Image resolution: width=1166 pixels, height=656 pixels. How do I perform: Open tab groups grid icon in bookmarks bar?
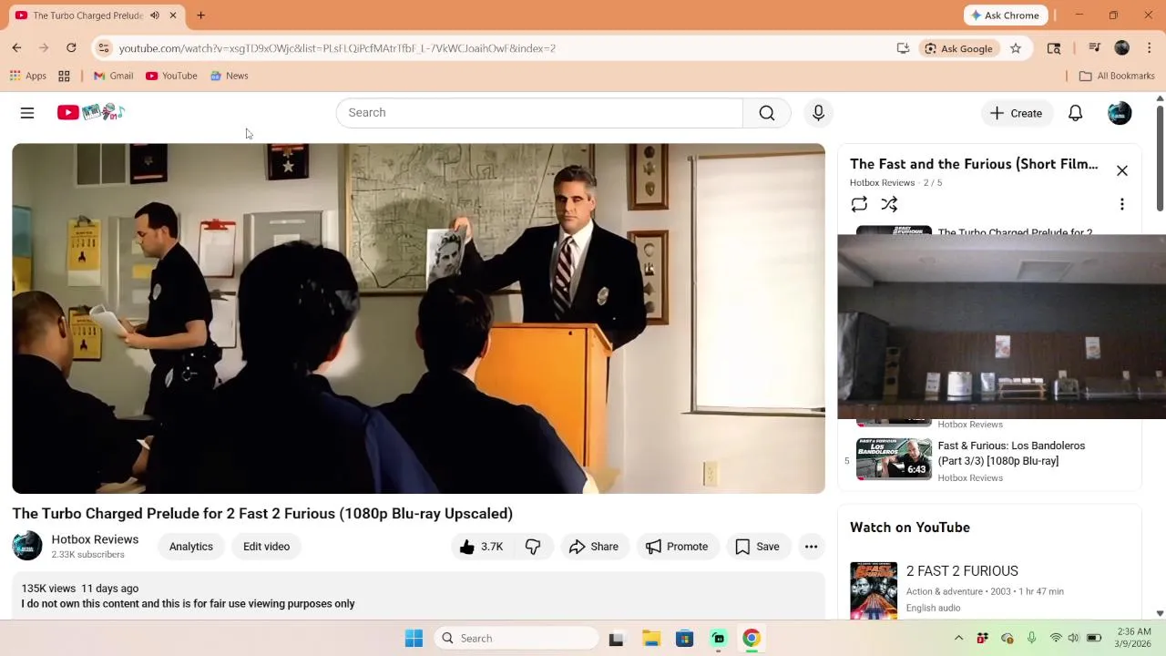coord(64,76)
